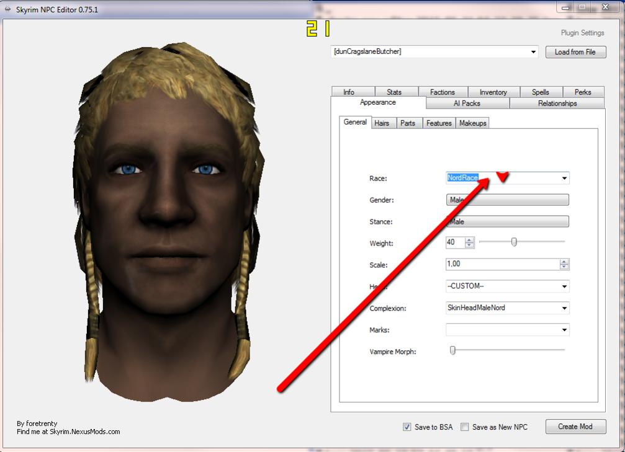Click inside the Scale value field

coord(501,265)
